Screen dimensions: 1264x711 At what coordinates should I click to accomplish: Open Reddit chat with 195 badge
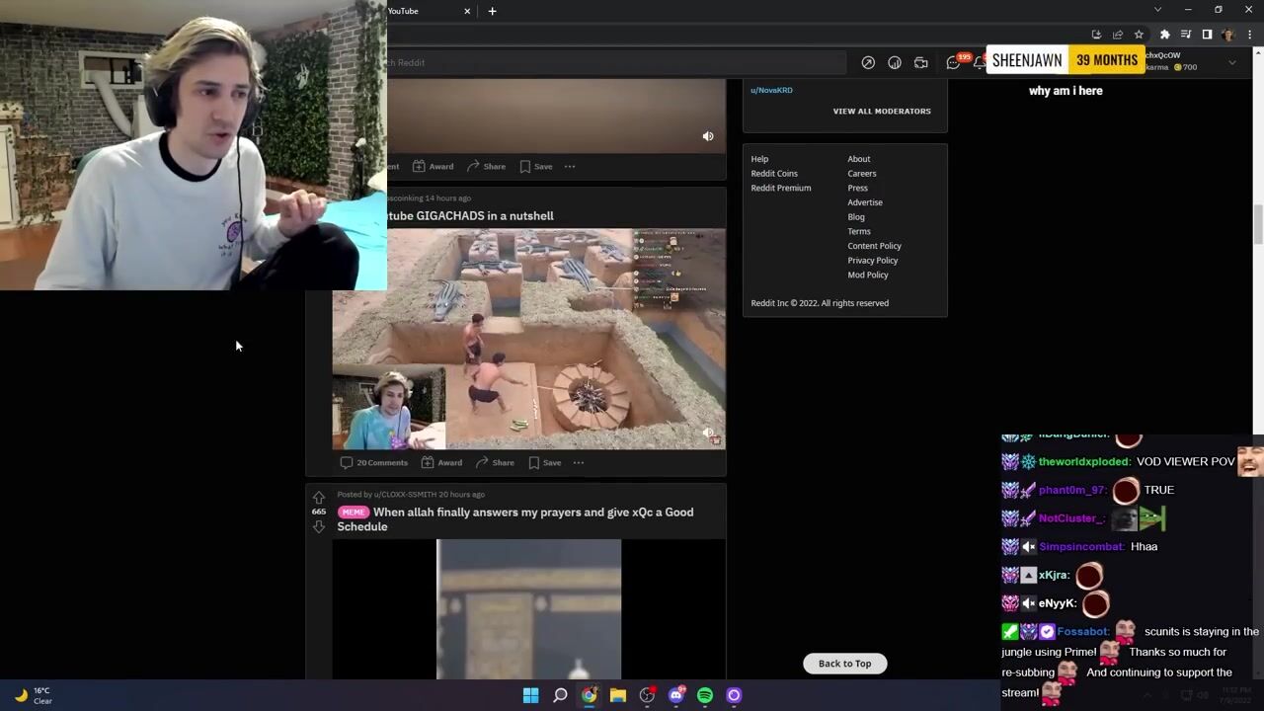[954, 62]
